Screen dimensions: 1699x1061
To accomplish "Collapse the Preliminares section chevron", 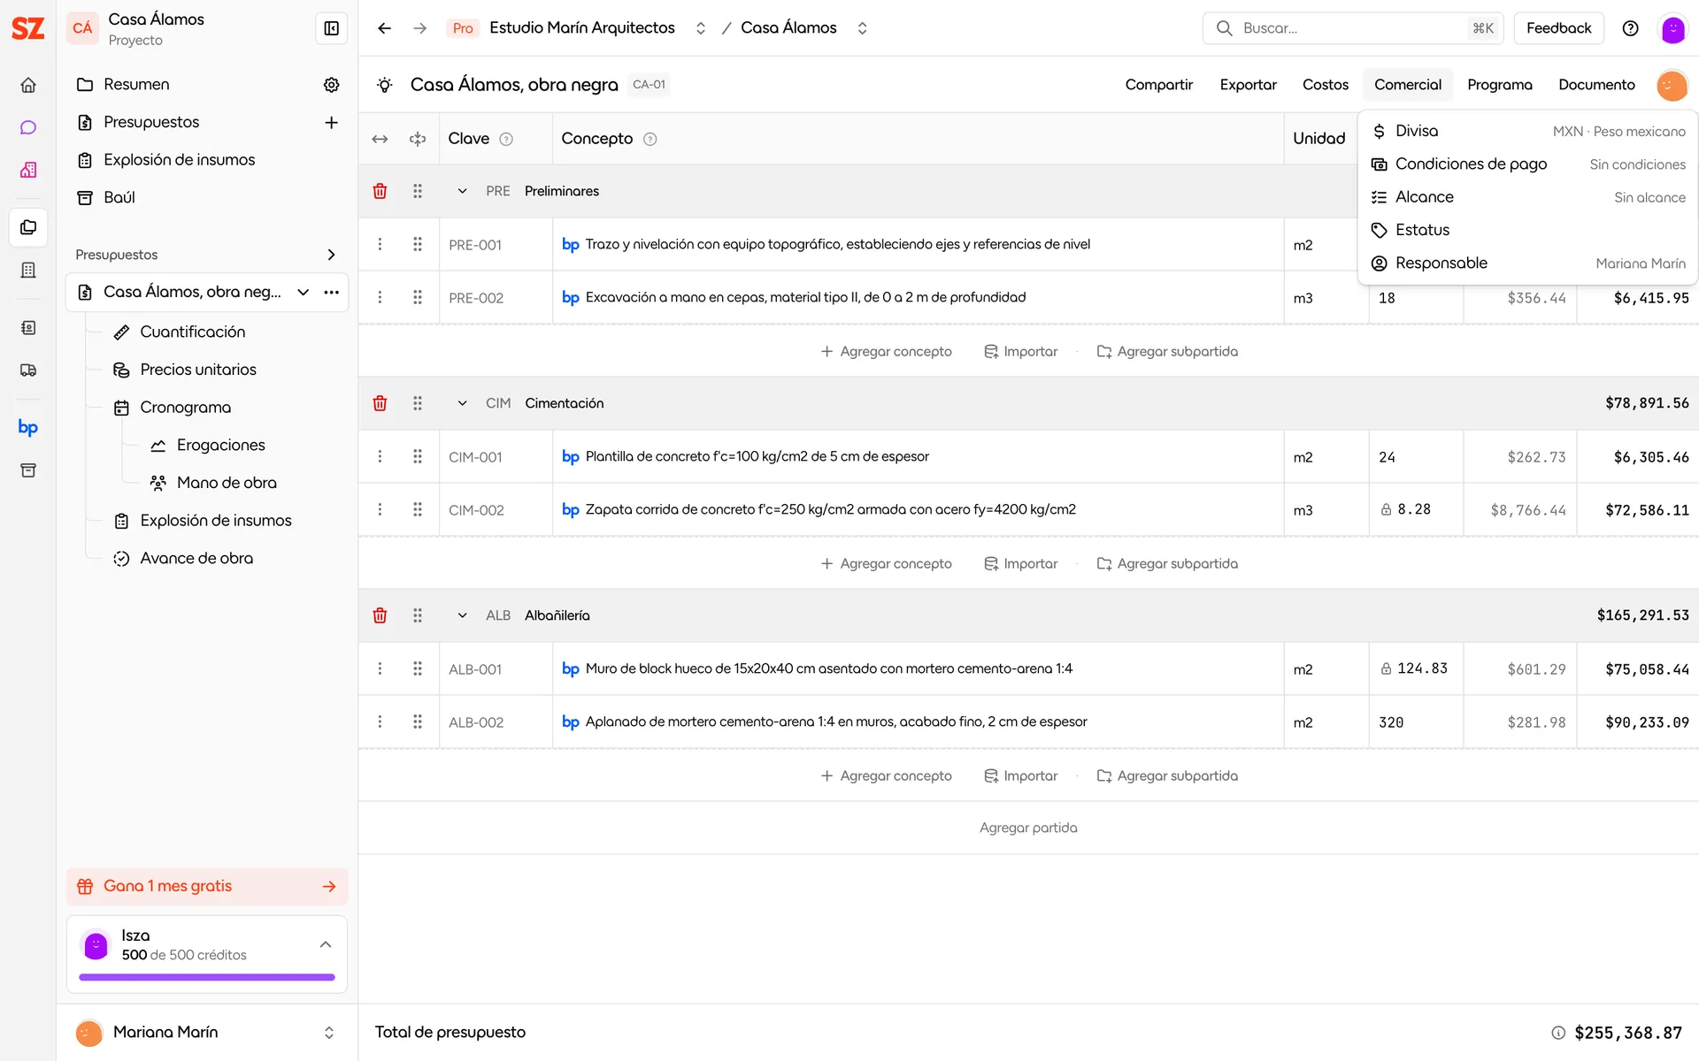I will pyautogui.click(x=462, y=191).
